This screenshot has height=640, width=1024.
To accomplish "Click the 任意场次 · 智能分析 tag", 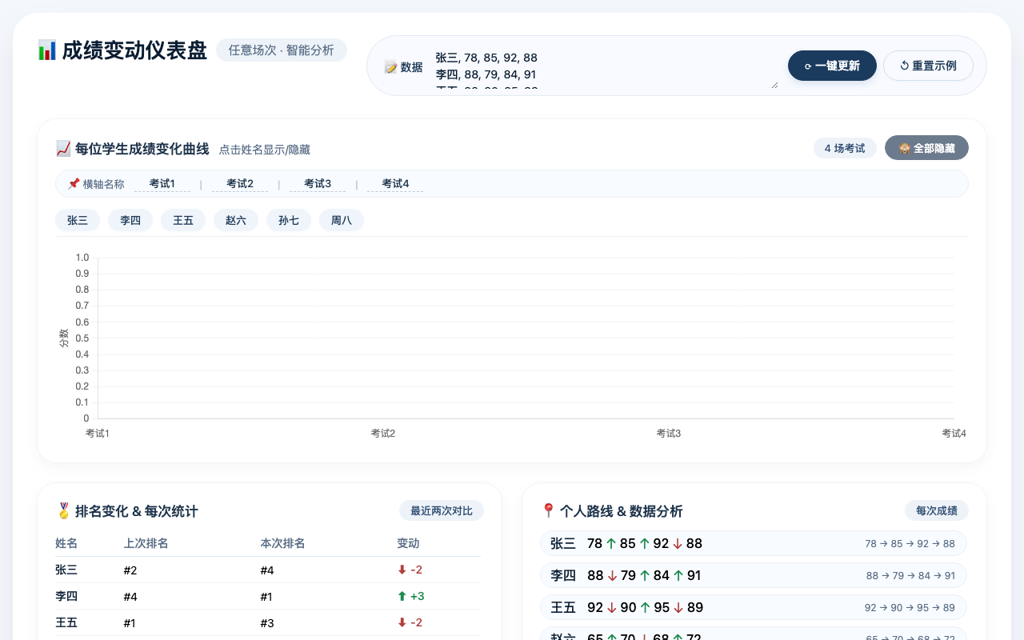I will 282,50.
